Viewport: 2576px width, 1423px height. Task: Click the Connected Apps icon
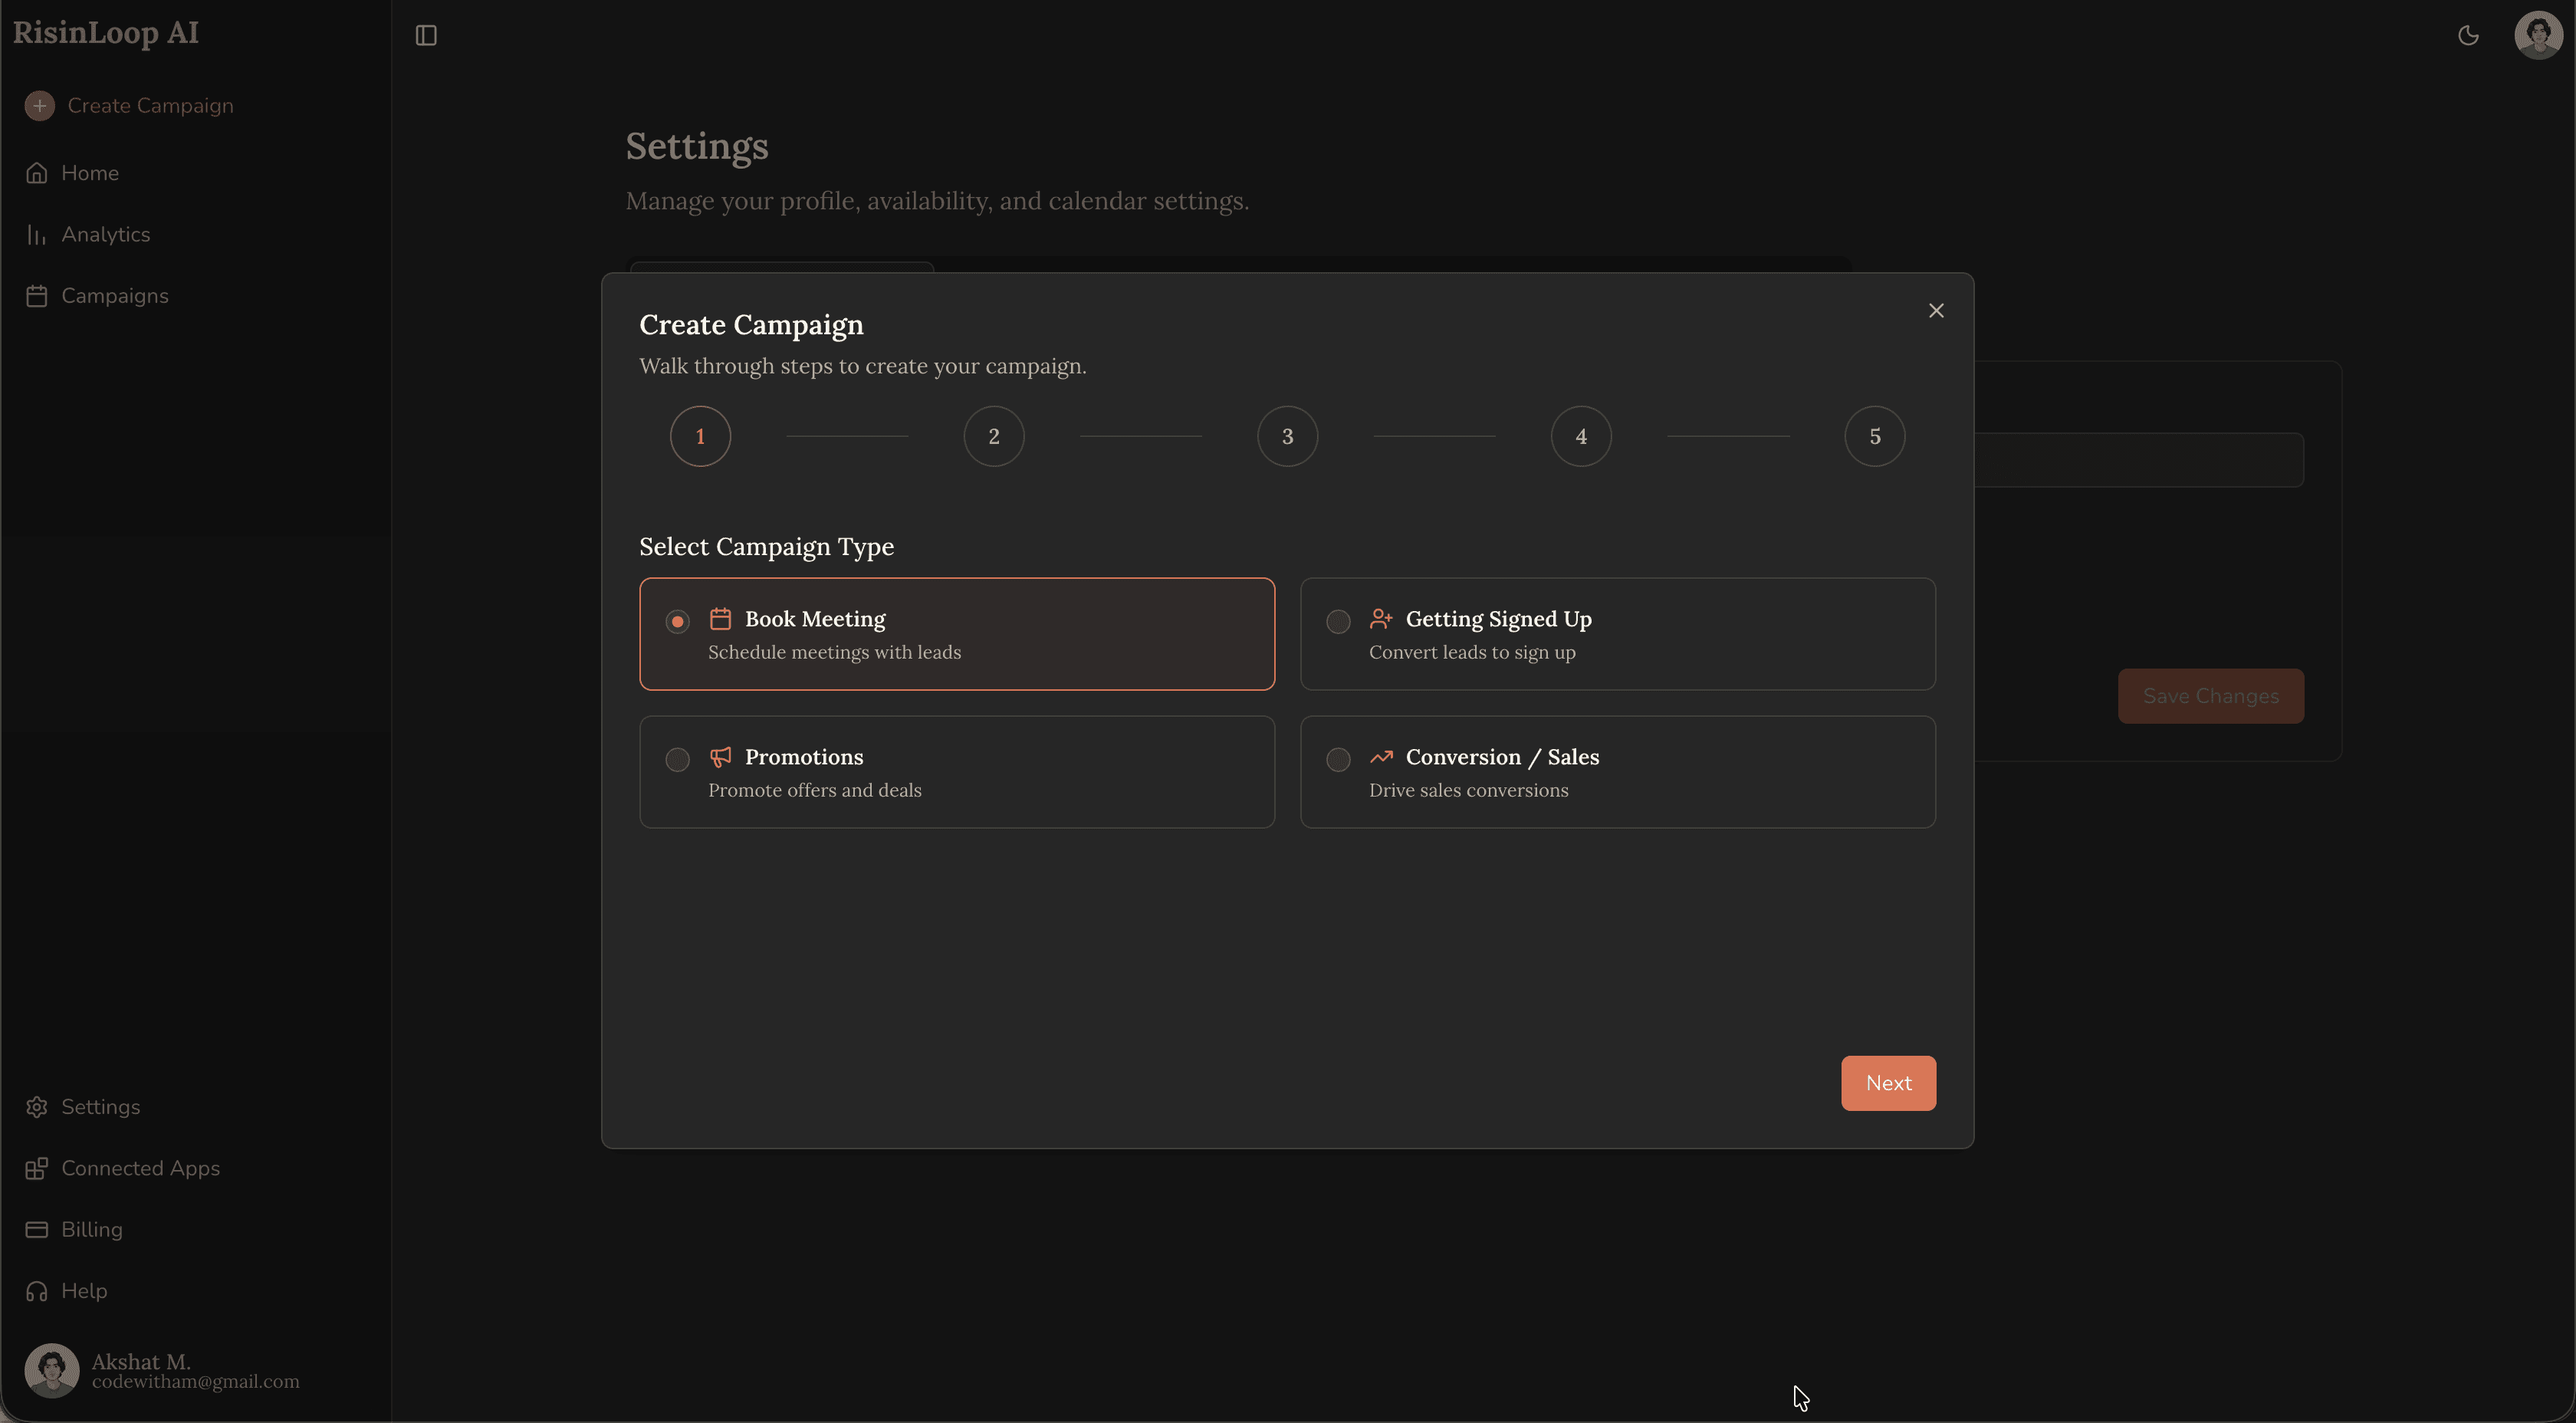37,1168
